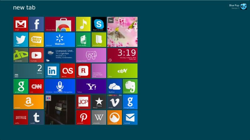Open the Twitter tile
Viewport: 250px width, 140px height.
click(x=21, y=40)
